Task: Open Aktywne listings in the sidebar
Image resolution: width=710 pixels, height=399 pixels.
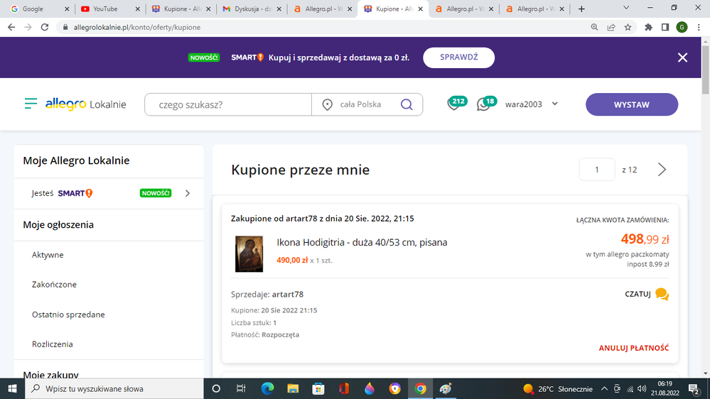Action: click(48, 255)
